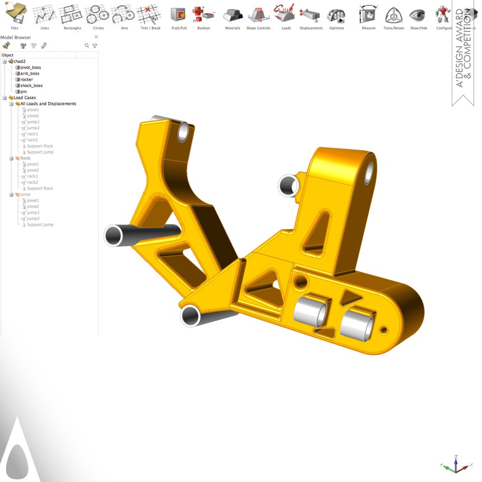Open the Shape Controls tool
Image resolution: width=482 pixels, height=482 pixels.
[258, 14]
